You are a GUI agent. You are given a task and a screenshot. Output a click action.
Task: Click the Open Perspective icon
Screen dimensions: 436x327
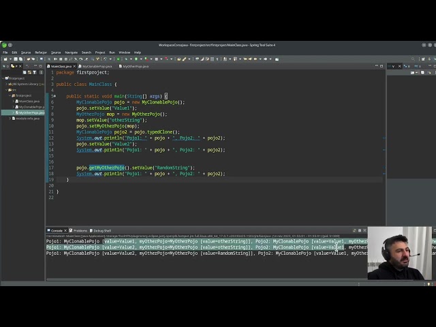tap(423, 59)
